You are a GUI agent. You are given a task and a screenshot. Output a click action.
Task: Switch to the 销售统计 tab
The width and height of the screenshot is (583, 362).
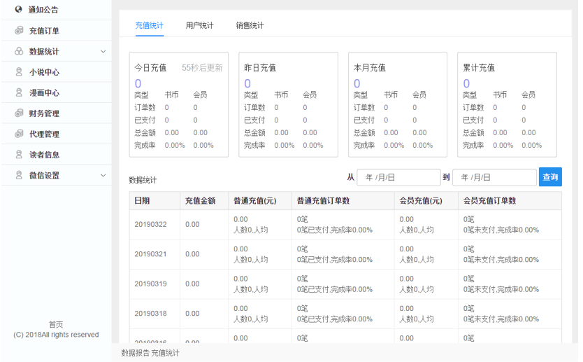(x=250, y=25)
